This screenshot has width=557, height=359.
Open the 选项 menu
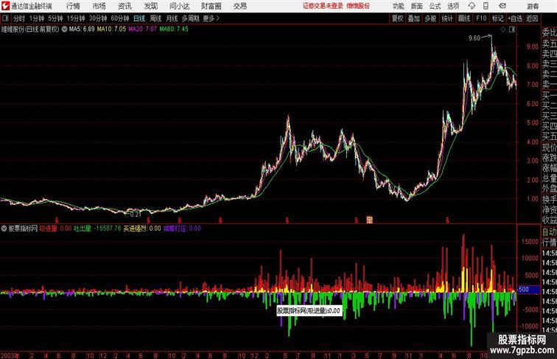453,6
